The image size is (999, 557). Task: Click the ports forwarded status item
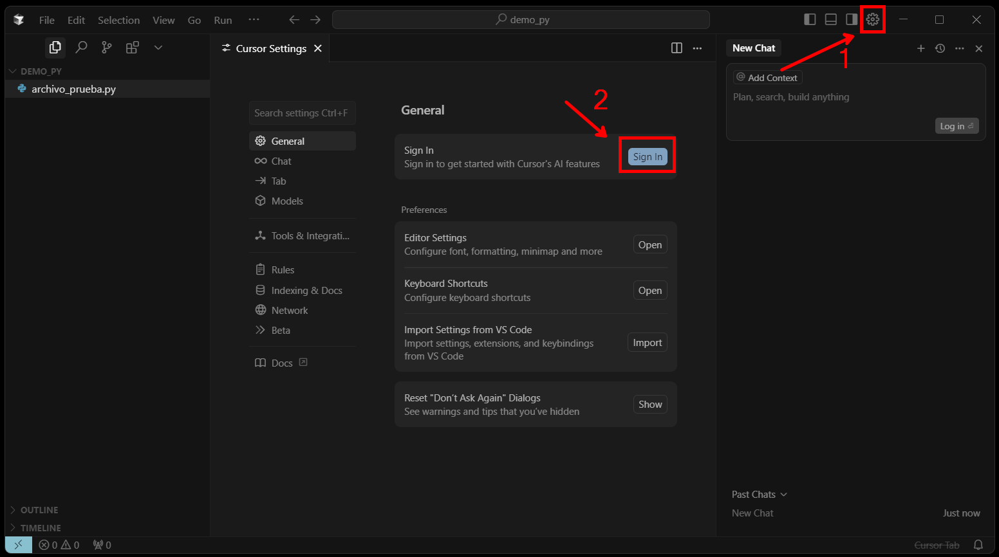[x=102, y=545]
